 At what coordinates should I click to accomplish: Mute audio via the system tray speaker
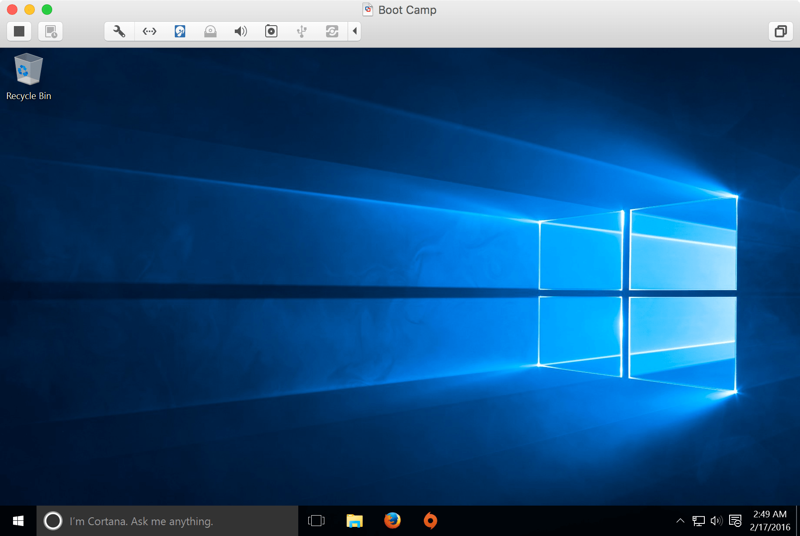(716, 521)
